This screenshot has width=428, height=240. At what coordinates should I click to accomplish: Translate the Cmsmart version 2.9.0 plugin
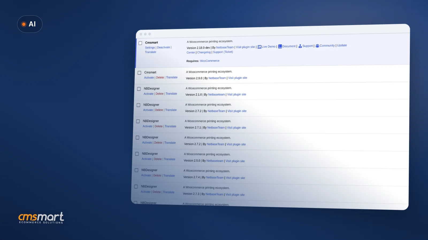[172, 77]
